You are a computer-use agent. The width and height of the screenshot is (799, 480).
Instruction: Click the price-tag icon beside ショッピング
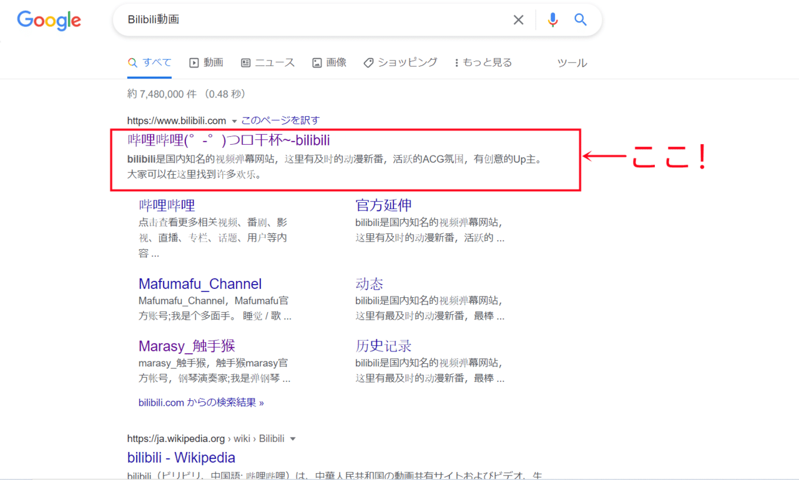pyautogui.click(x=368, y=62)
